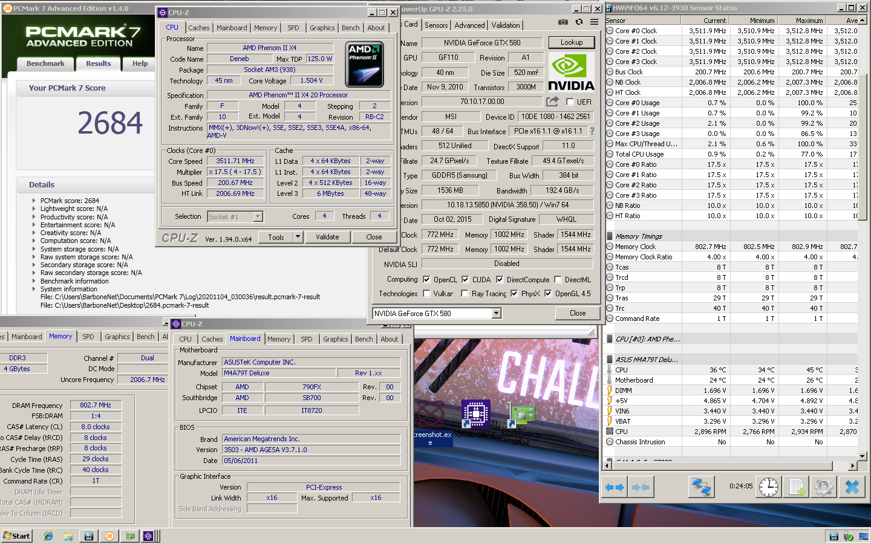Switch to CPU-Z taskbar button
This screenshot has width=871, height=544.
[x=148, y=536]
